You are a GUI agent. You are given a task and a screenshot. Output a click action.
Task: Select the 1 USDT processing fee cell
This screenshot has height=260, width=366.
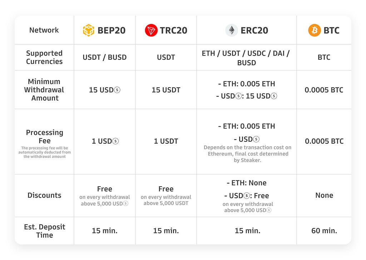click(166, 141)
